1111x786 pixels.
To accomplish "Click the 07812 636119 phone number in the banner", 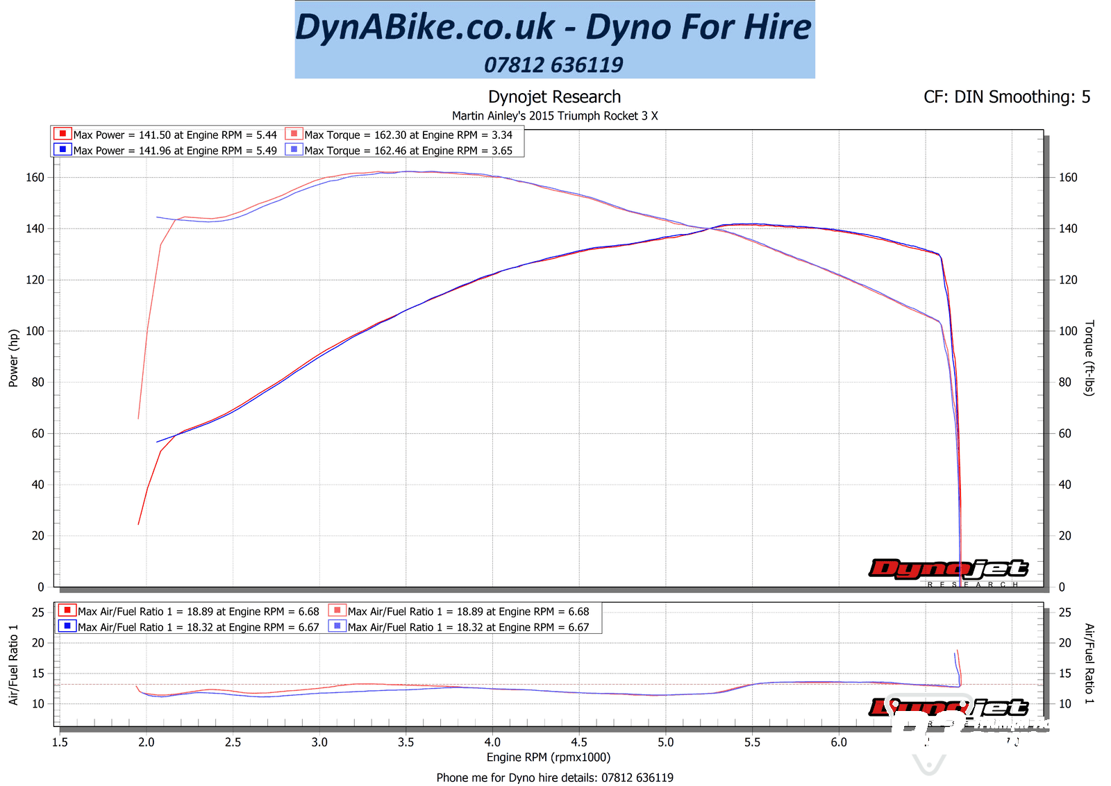I will pyautogui.click(x=553, y=65).
